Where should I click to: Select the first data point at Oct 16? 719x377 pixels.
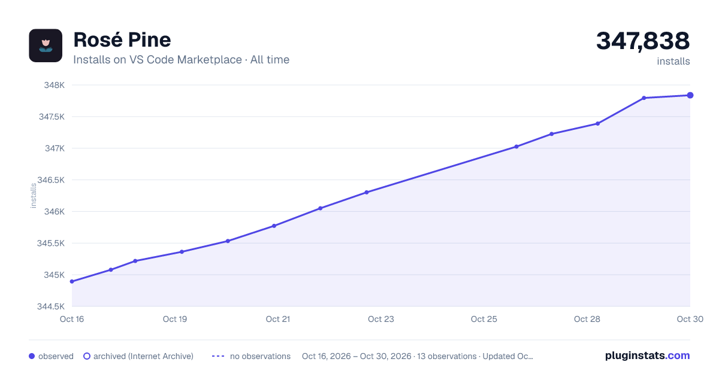coord(72,281)
